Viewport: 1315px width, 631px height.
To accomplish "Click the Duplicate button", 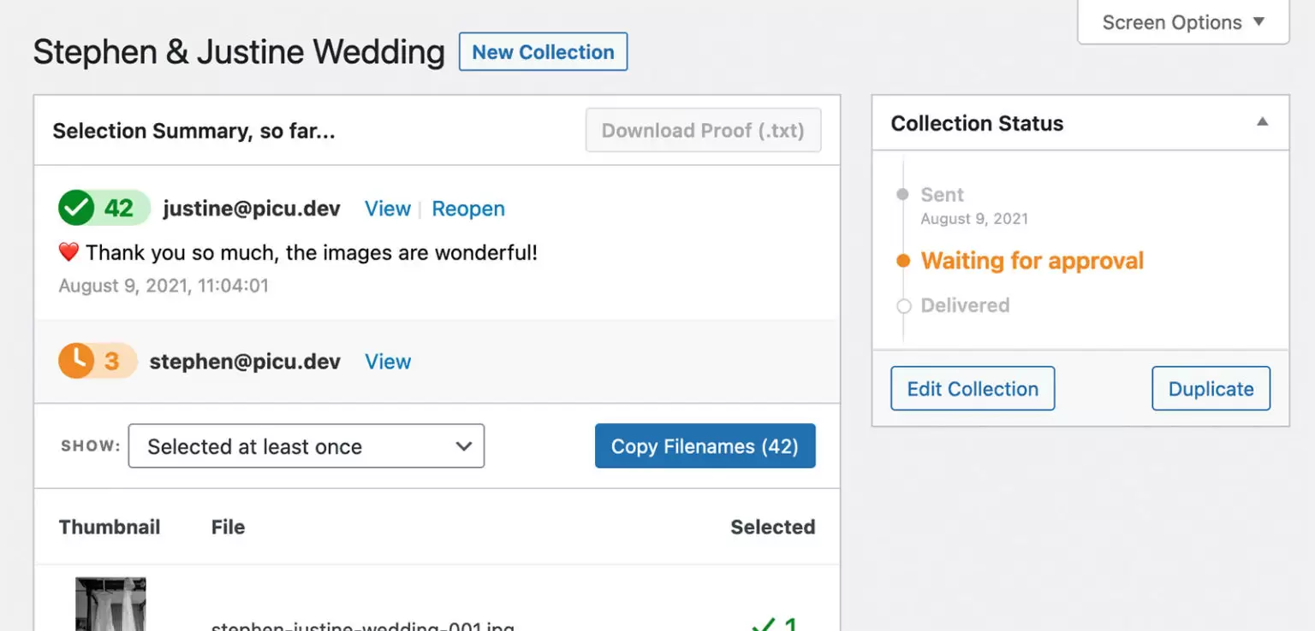I will point(1211,388).
